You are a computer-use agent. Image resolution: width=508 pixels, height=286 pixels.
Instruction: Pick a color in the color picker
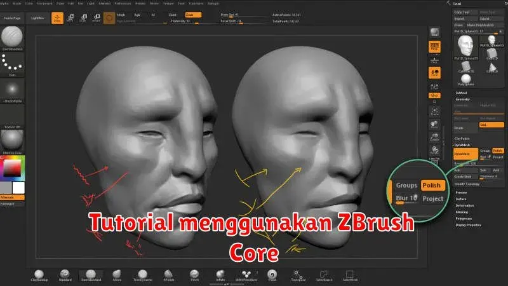coord(12,168)
